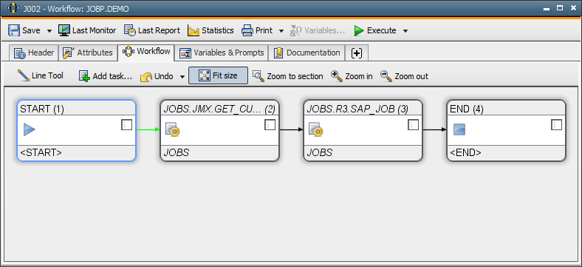The image size is (582, 267).
Task: Expand the Print dropdown arrow
Action: click(281, 31)
